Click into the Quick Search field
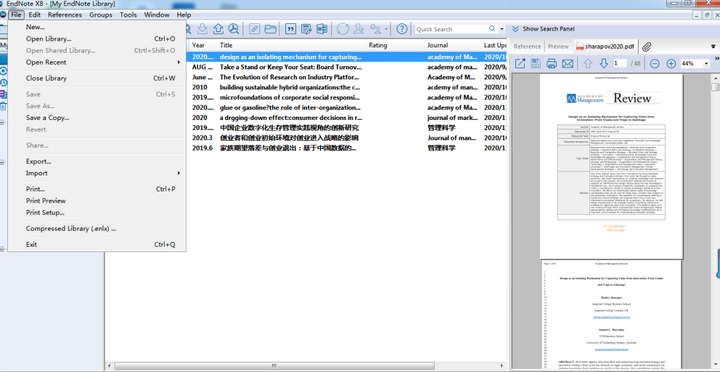The height and width of the screenshot is (372, 720). [x=451, y=29]
